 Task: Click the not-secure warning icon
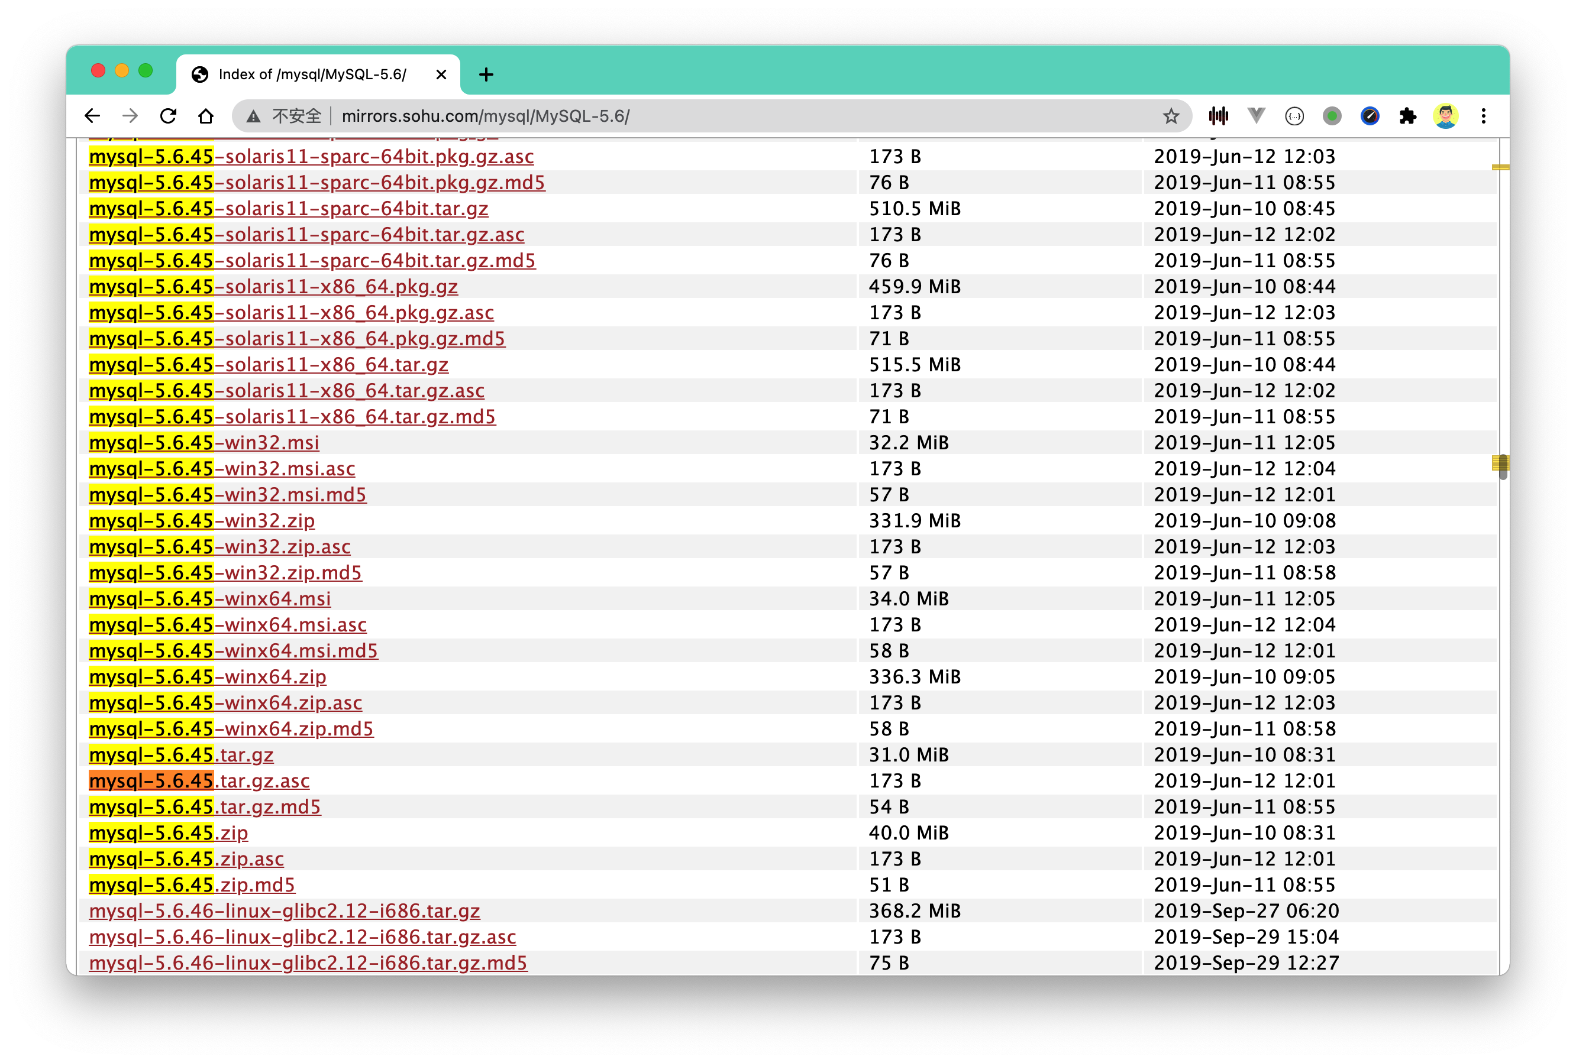(x=254, y=116)
